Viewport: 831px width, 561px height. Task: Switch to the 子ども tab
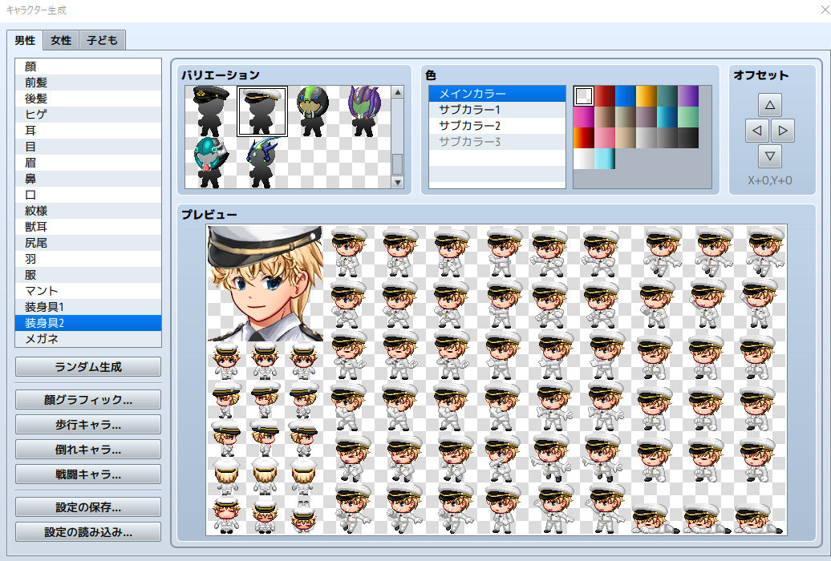(103, 40)
